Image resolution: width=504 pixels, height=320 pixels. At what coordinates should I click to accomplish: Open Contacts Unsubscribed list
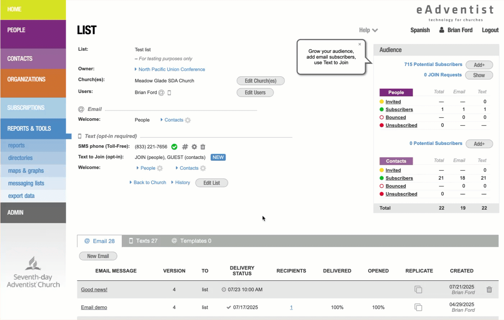401,194
